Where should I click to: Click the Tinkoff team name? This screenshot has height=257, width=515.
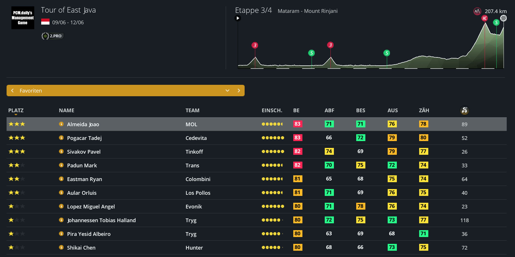[x=194, y=152]
